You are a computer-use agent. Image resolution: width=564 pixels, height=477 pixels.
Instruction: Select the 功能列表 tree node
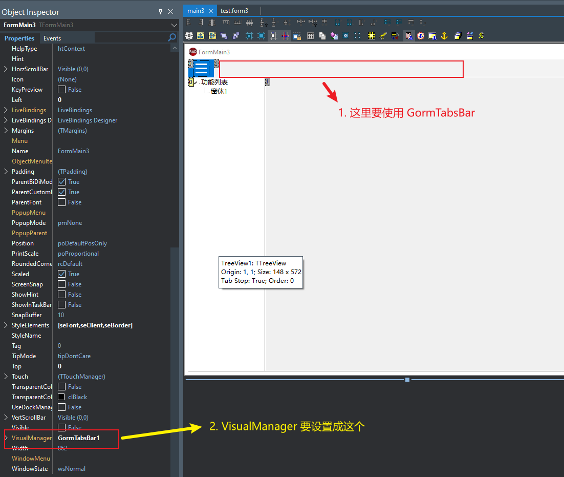pyautogui.click(x=214, y=82)
